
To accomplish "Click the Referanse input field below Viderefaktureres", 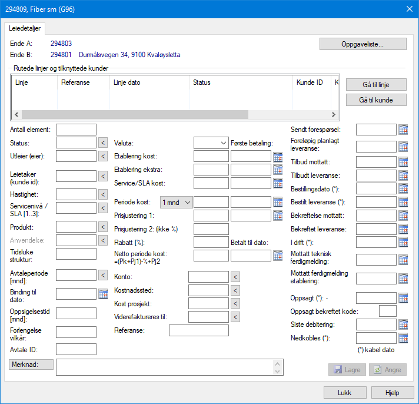I will coord(199,330).
